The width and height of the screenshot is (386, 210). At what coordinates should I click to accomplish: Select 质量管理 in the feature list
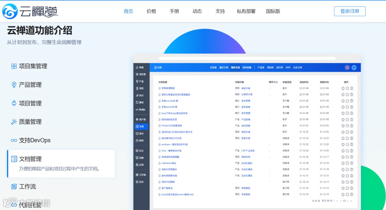click(26, 122)
